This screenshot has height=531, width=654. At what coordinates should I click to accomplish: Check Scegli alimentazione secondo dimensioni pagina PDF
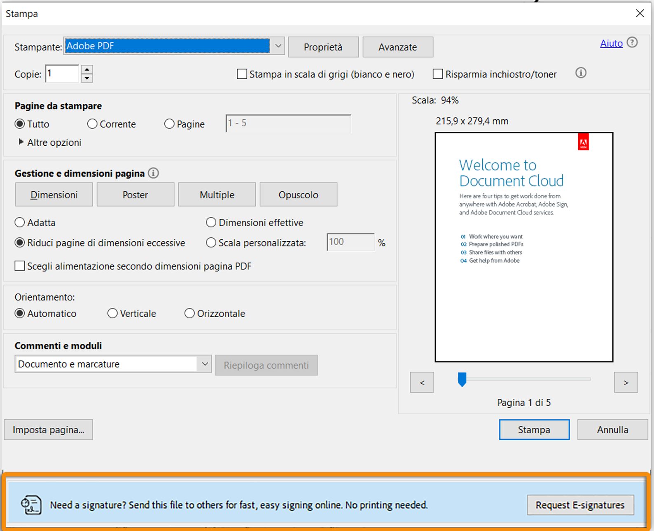pyautogui.click(x=19, y=266)
